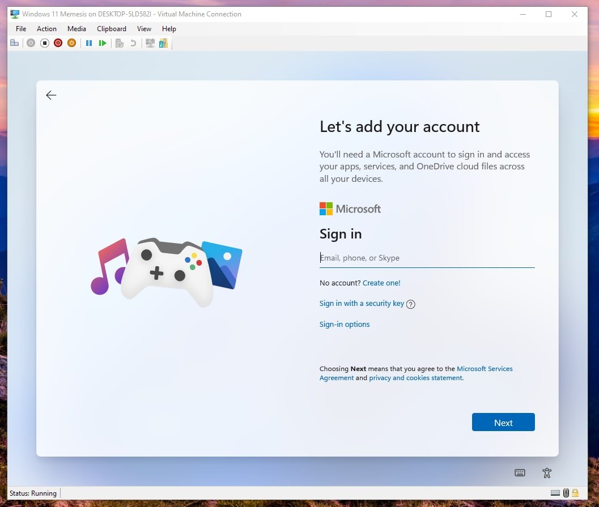Click the share devices toolbar icon

[x=163, y=42]
